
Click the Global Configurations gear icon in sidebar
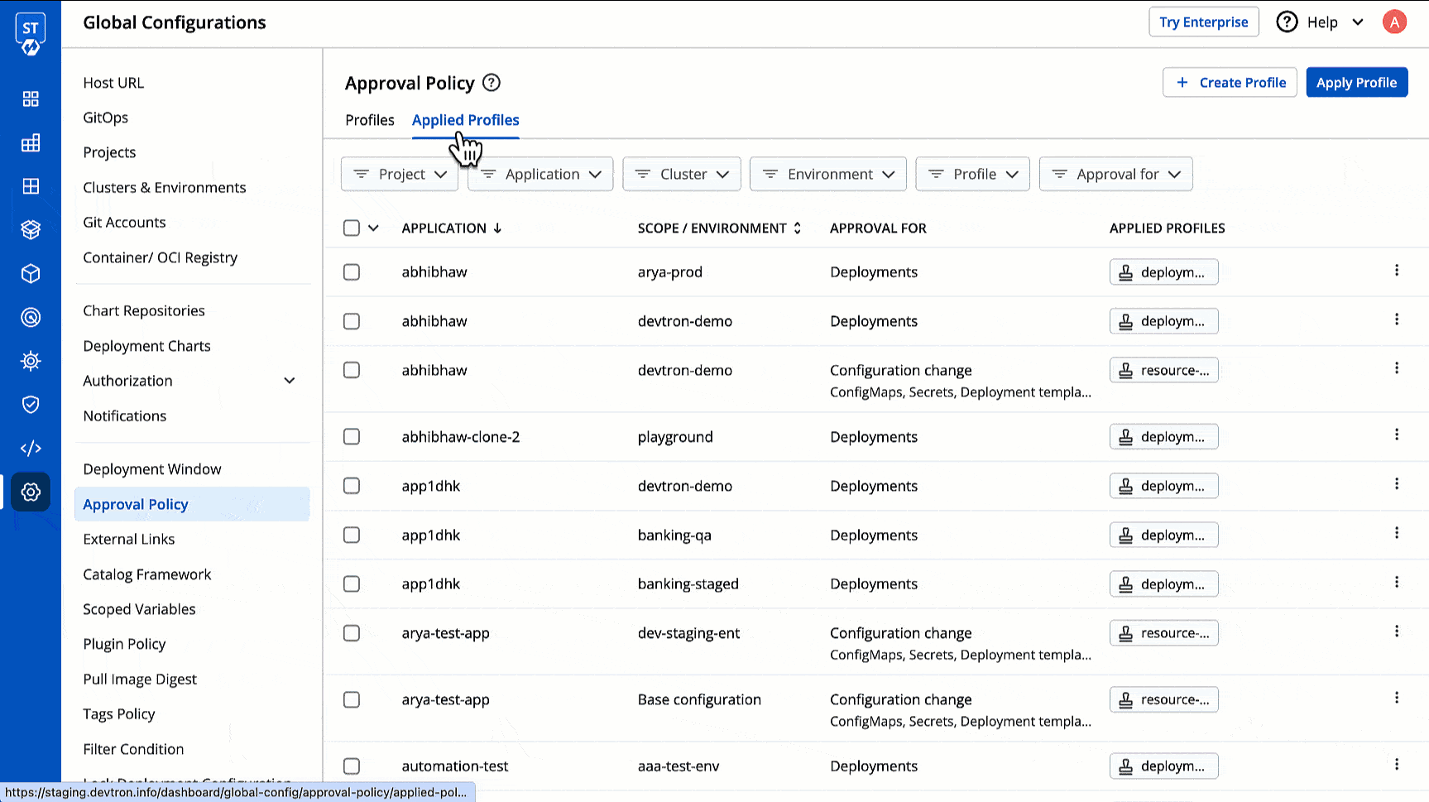point(31,492)
